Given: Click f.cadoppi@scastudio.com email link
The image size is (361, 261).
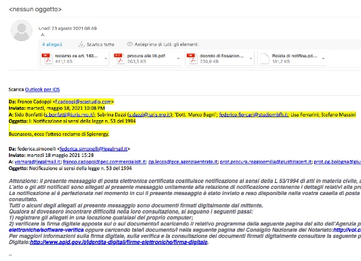Looking at the screenshot, I should (x=83, y=102).
